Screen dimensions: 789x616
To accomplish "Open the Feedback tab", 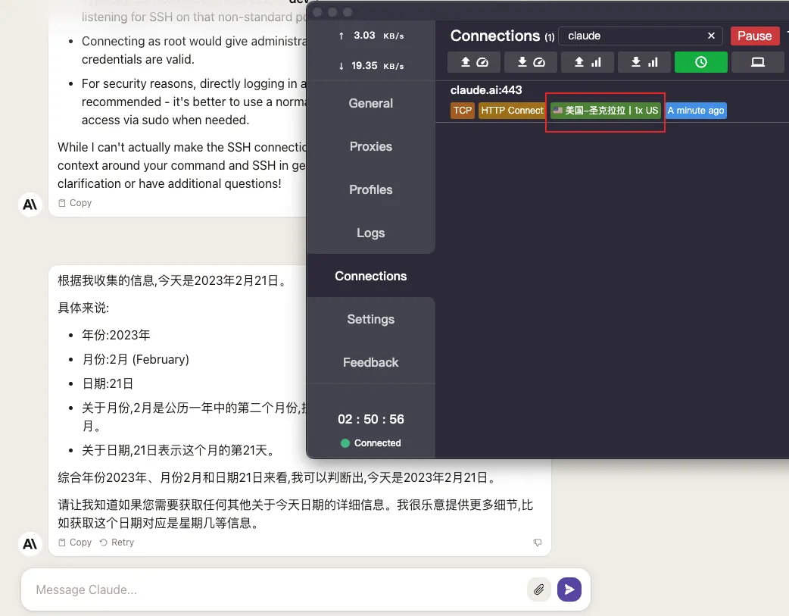I will [371, 363].
